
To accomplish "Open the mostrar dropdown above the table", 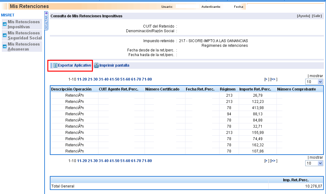I will click(x=314, y=82).
